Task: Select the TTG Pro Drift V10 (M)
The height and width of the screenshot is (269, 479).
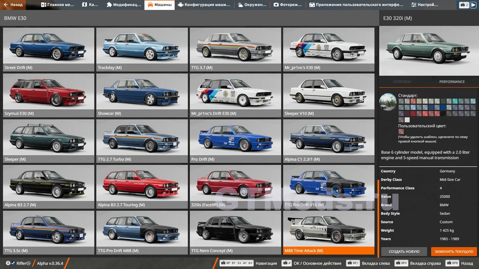Action: tap(329, 187)
